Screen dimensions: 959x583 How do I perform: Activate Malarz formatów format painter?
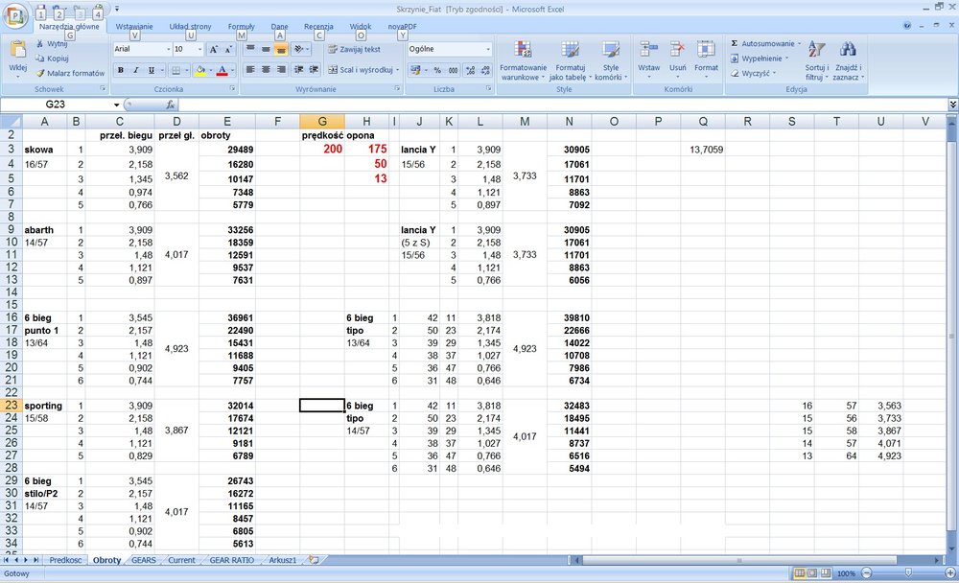pyautogui.click(x=70, y=74)
